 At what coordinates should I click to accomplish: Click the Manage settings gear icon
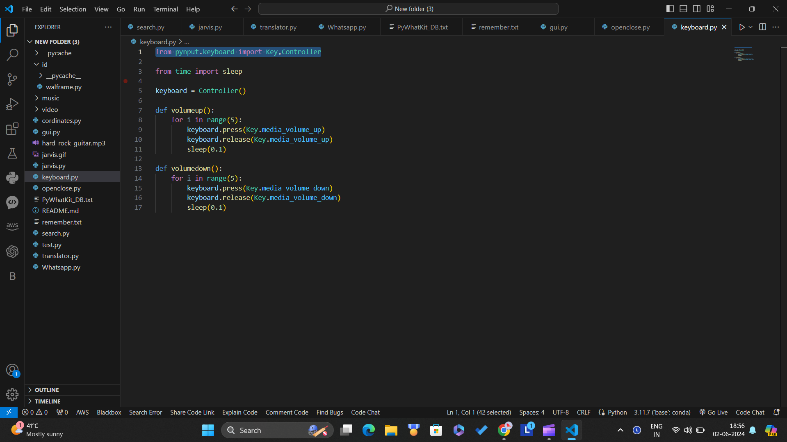tap(12, 394)
